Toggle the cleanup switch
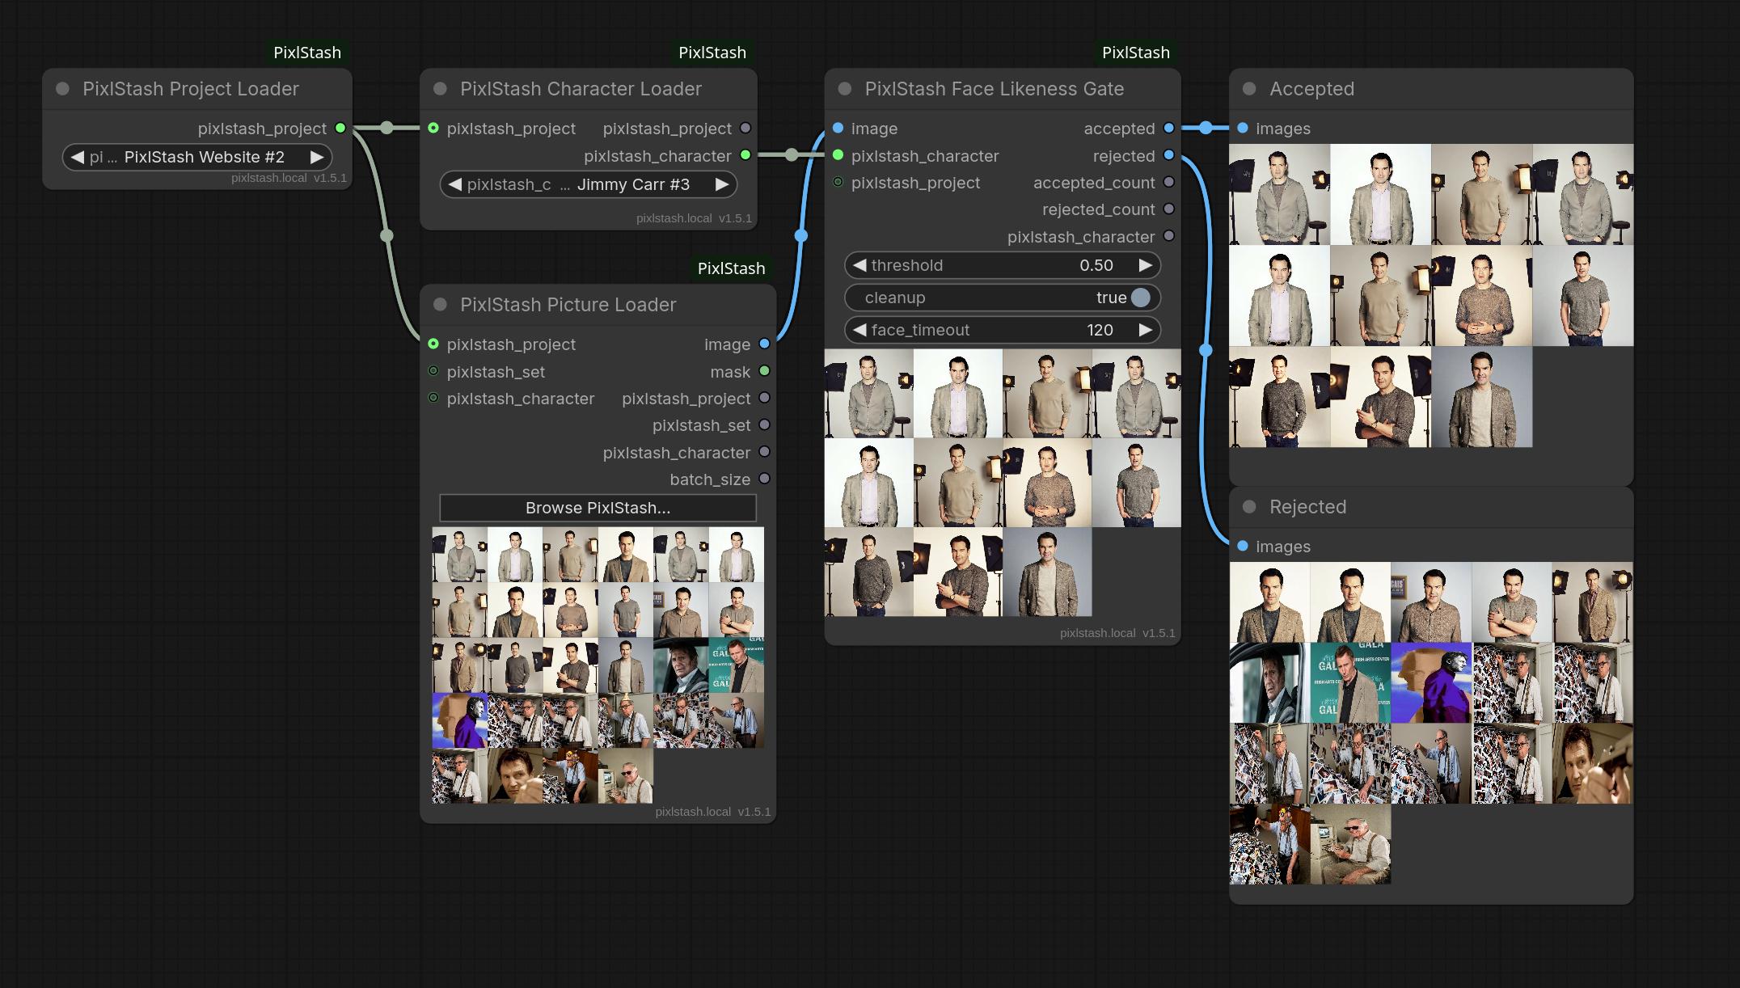 (1140, 298)
